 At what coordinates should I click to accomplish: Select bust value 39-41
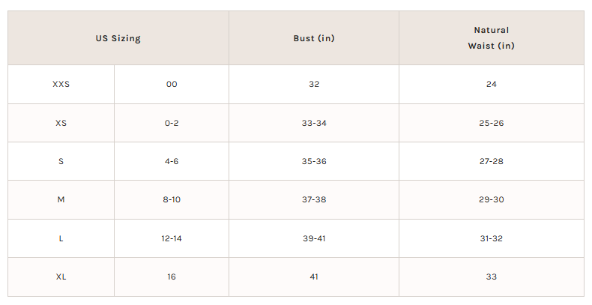pyautogui.click(x=314, y=238)
